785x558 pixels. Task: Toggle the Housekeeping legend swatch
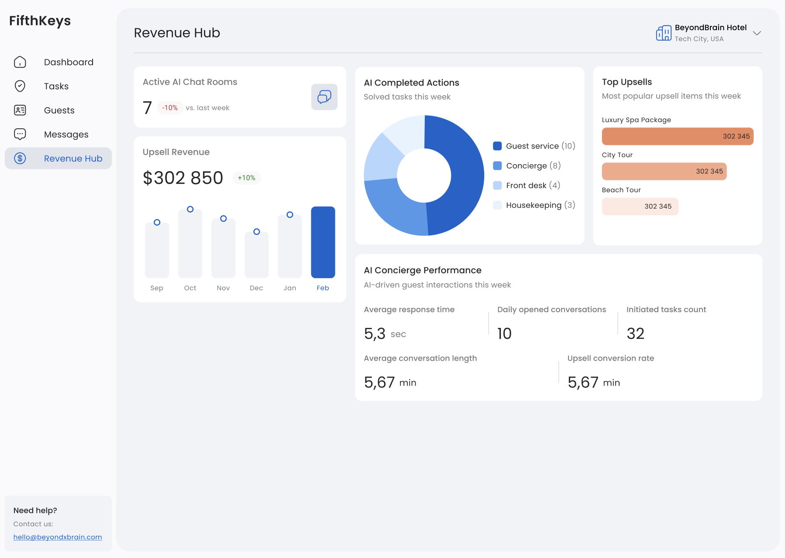tap(497, 205)
